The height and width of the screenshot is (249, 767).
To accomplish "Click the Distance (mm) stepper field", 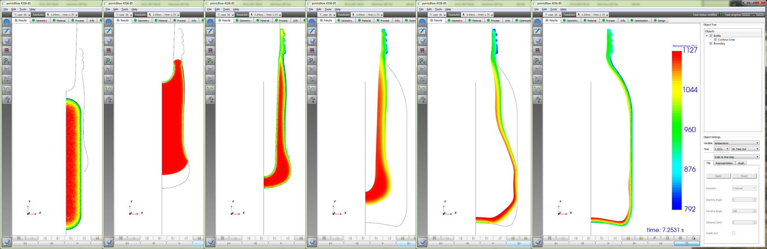I will point(744,223).
